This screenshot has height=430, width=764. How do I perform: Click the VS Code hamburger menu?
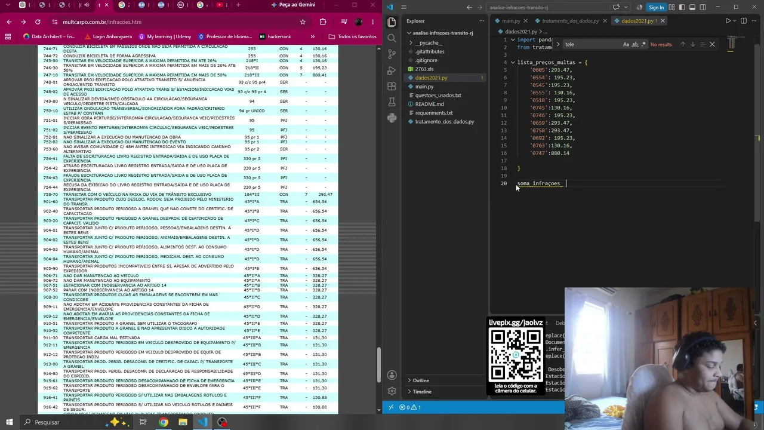click(404, 7)
